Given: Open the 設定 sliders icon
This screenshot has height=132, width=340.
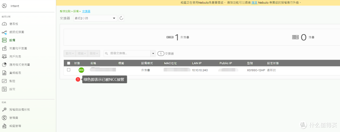Looking at the screenshot, I should (4, 89).
